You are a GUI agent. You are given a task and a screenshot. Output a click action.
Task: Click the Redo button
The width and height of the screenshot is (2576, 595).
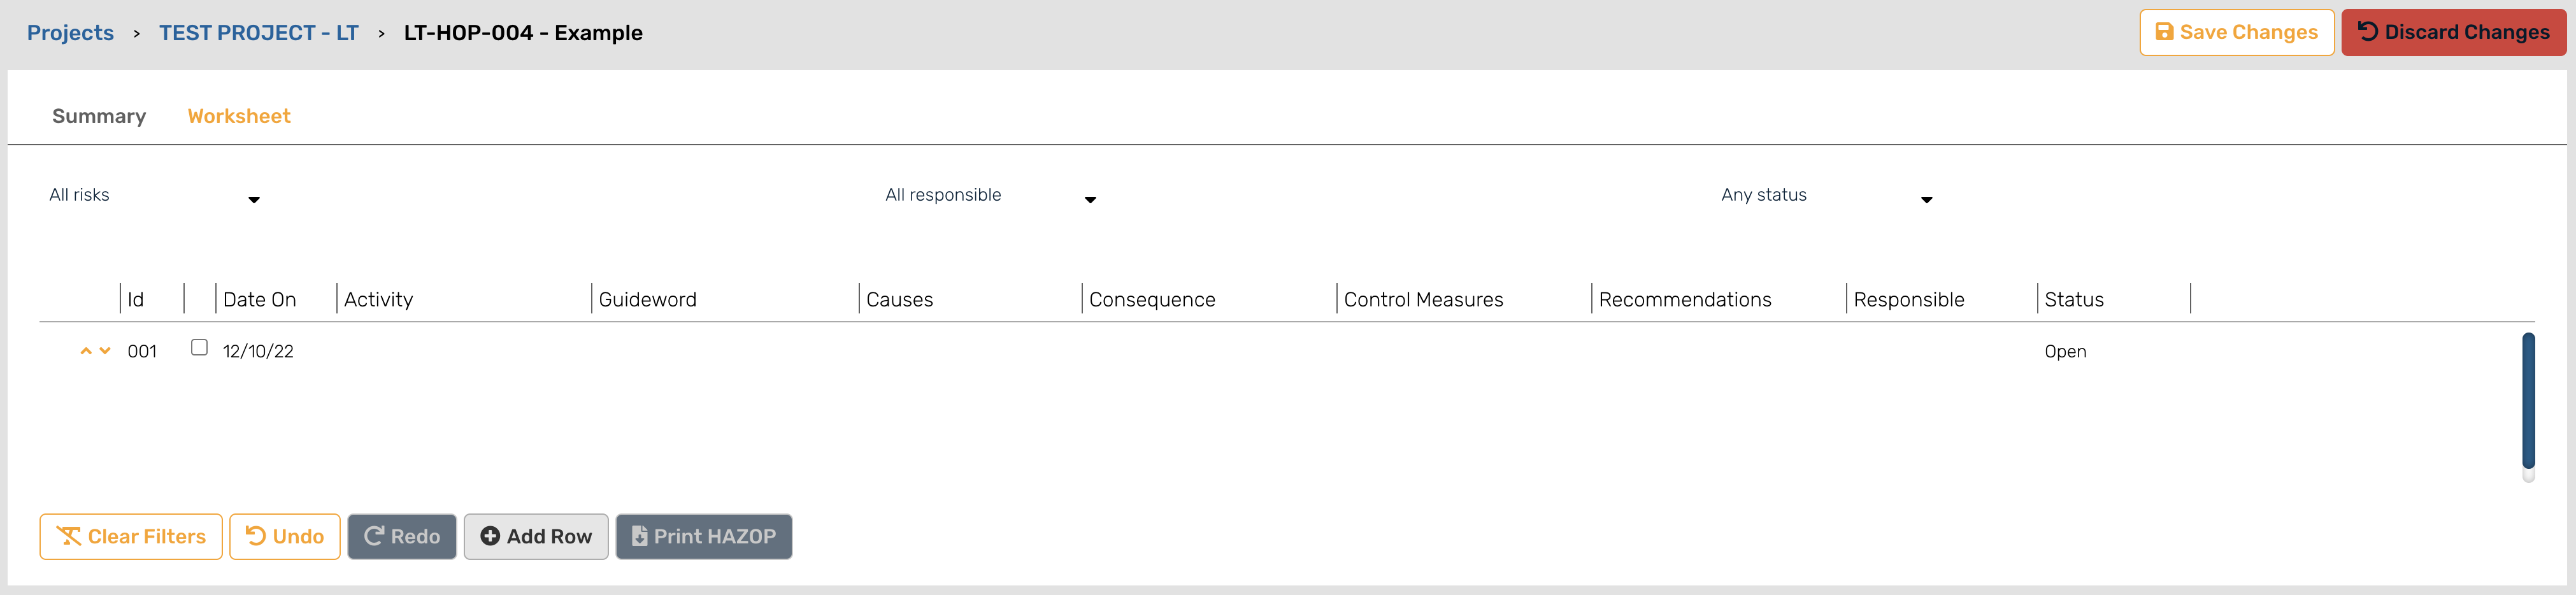pos(402,536)
